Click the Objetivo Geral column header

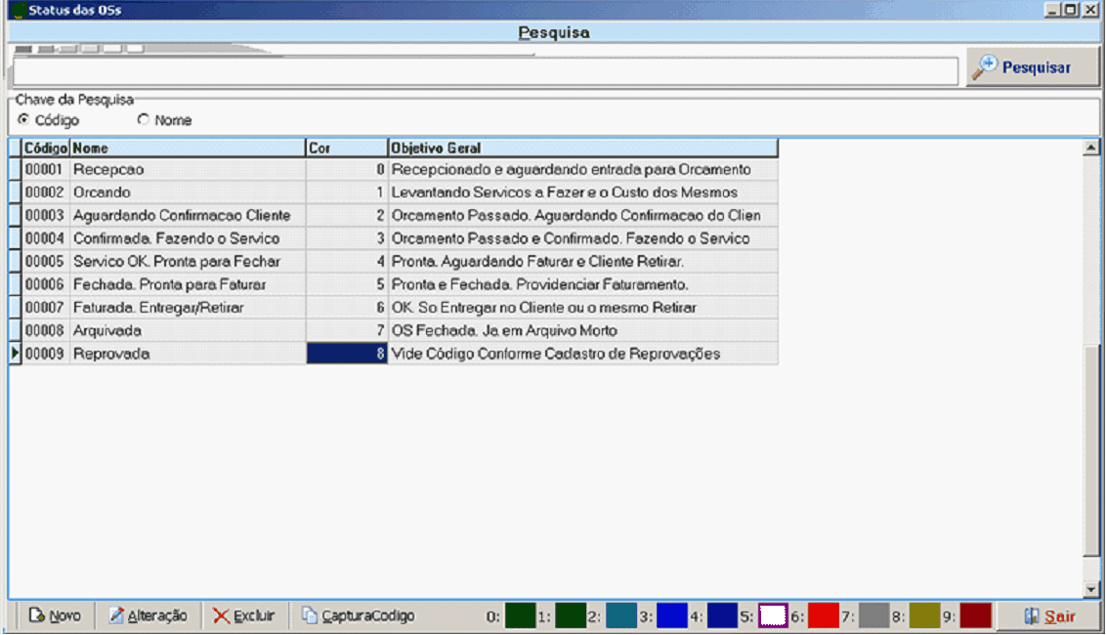pyautogui.click(x=582, y=148)
